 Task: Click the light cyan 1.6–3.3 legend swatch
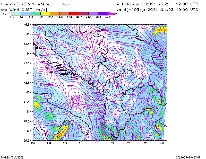(x=16, y=14)
